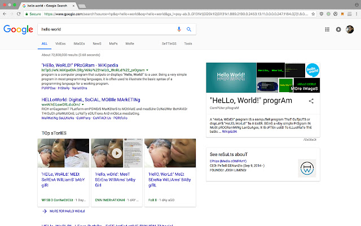Open Google notifications bell icon
The width and height of the screenshot is (361, 226).
pyautogui.click(x=338, y=29)
